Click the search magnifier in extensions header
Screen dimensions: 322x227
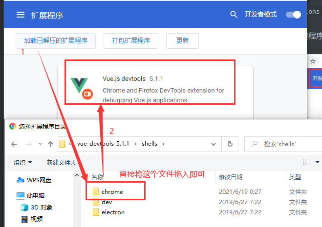pos(234,15)
